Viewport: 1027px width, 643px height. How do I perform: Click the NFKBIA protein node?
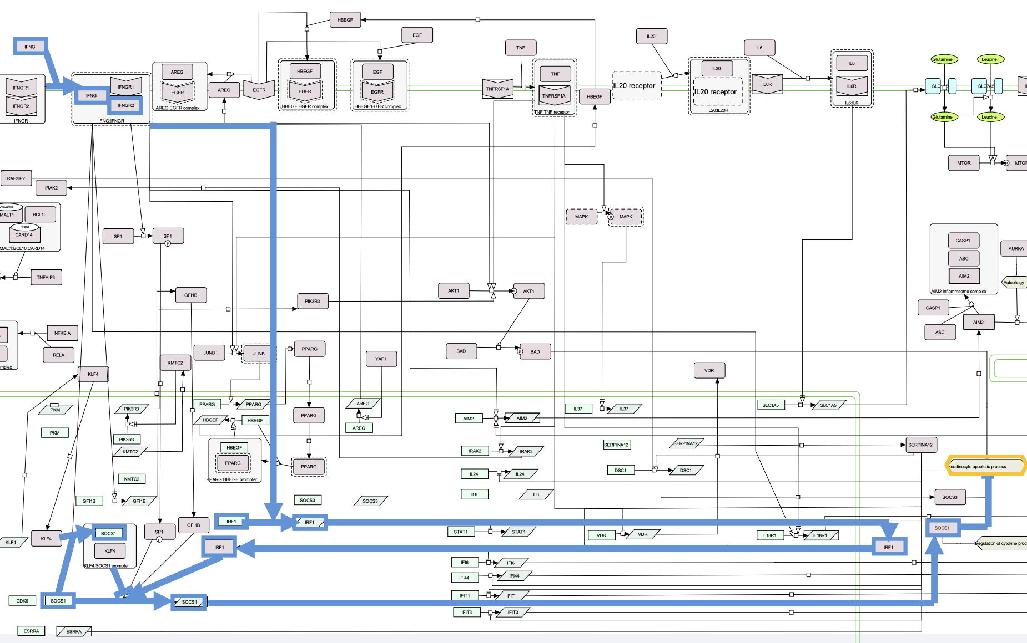pyautogui.click(x=62, y=333)
